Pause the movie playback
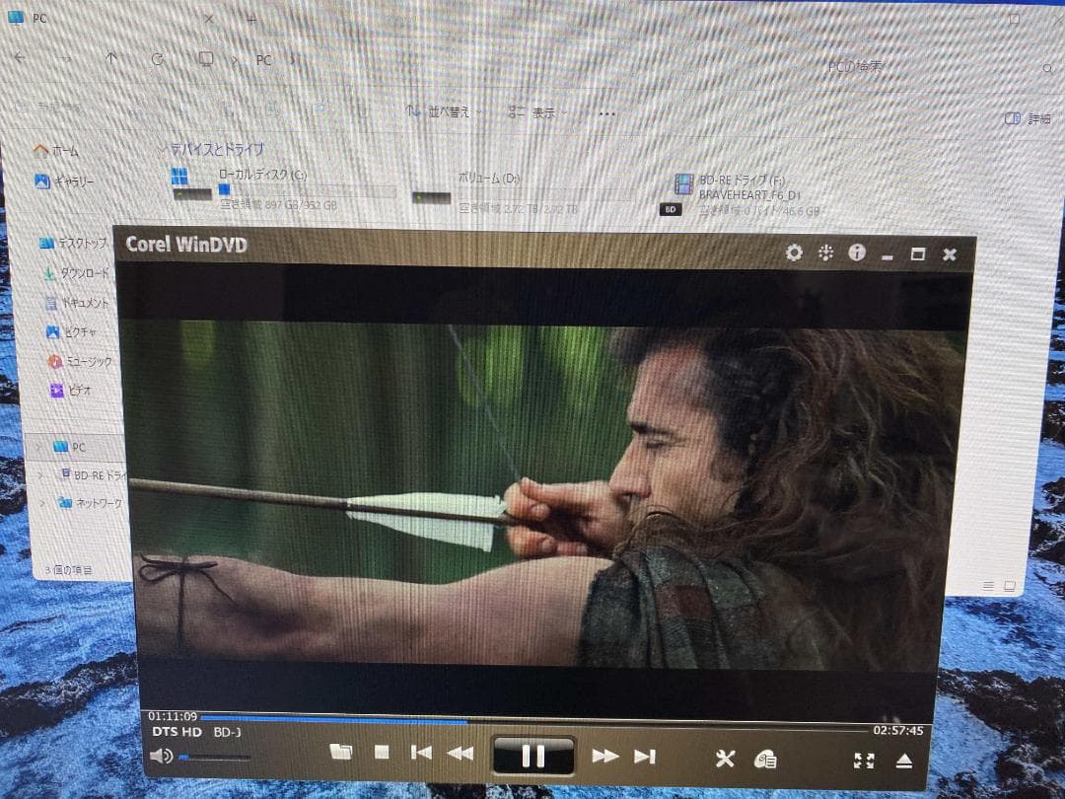 532,756
